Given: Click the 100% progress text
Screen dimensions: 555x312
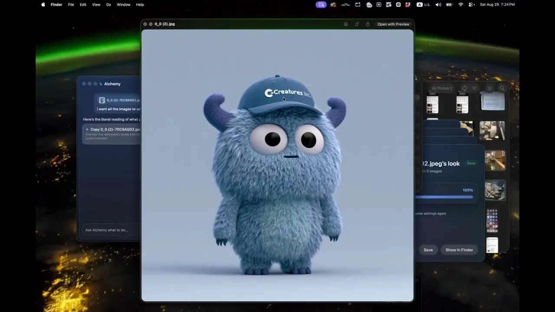Looking at the screenshot, I should (x=467, y=190).
